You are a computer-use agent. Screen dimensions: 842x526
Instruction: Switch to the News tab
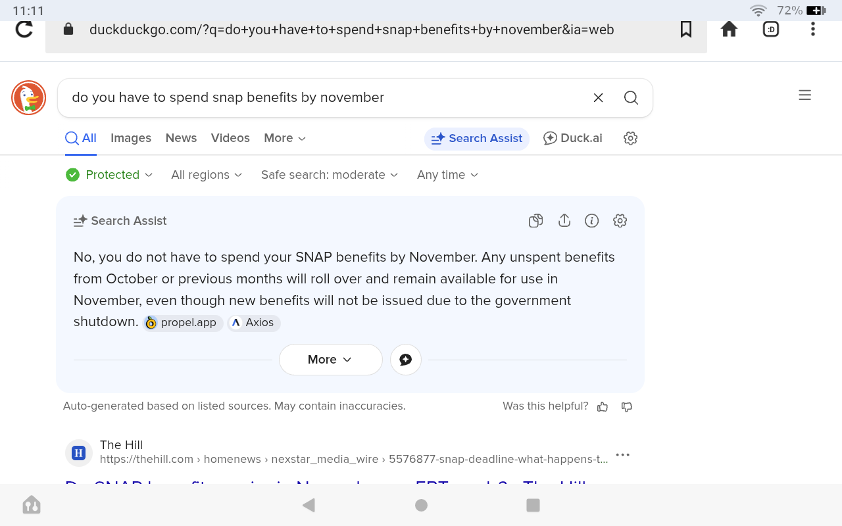coord(181,138)
